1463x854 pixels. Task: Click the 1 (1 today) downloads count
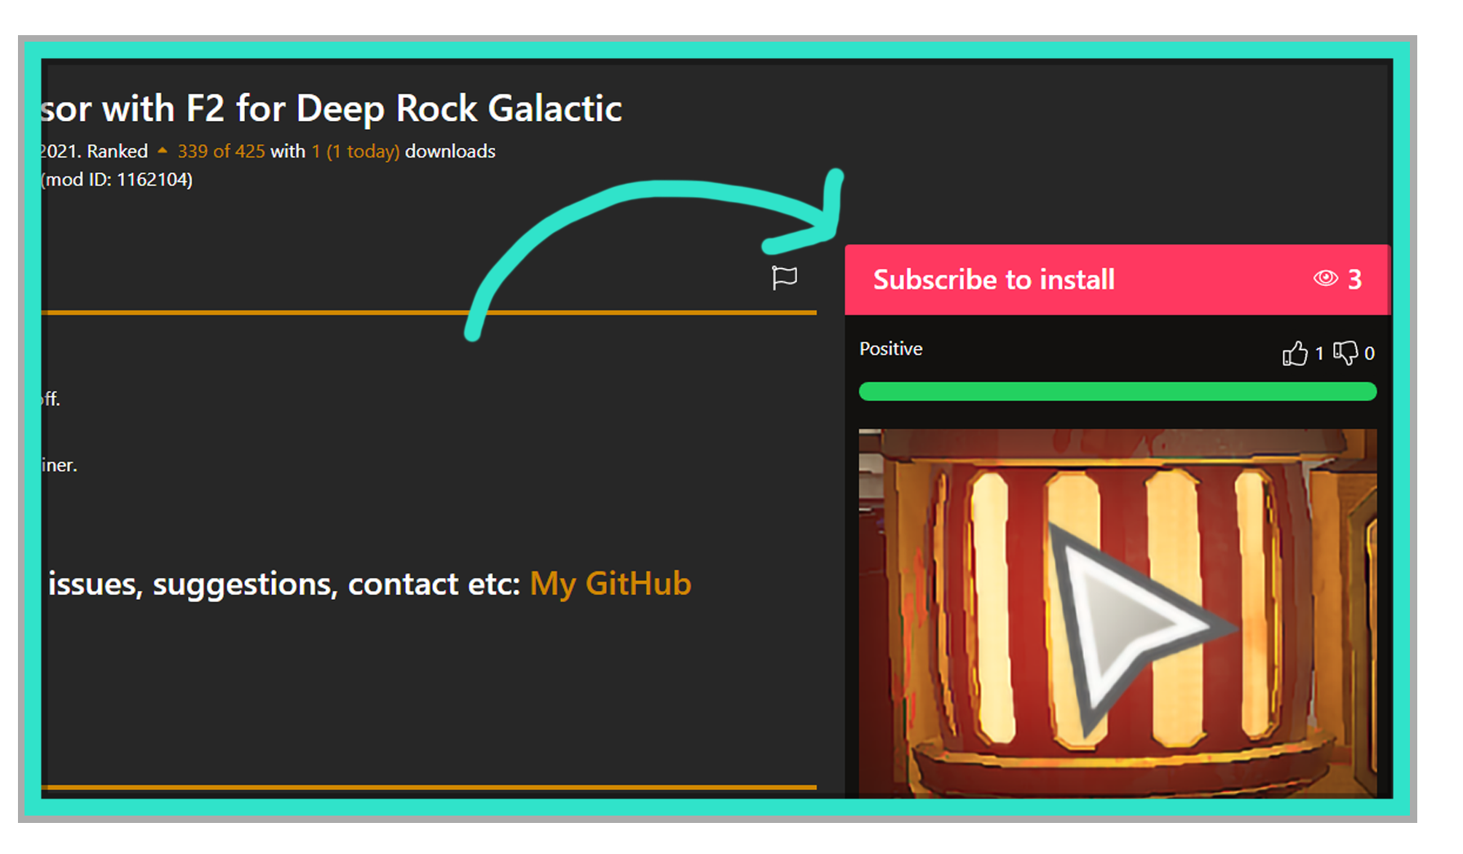[x=355, y=151]
